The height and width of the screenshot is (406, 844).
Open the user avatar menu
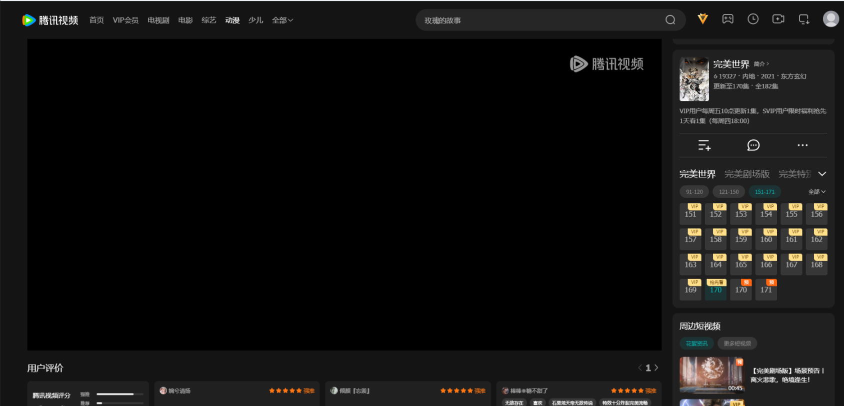pyautogui.click(x=830, y=19)
